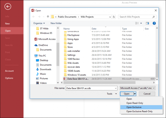This screenshot has height=118, width=166.
Task: Select the File Explorer folder
Action: click(x=72, y=35)
